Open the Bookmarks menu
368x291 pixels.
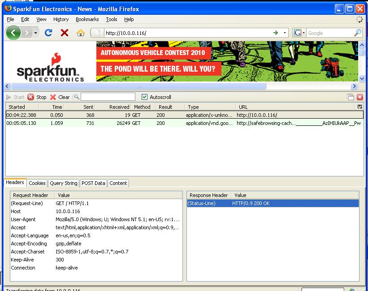(x=87, y=19)
